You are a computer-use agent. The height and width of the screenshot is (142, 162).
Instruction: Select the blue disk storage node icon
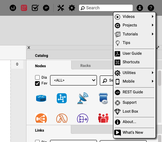[x=103, y=98]
